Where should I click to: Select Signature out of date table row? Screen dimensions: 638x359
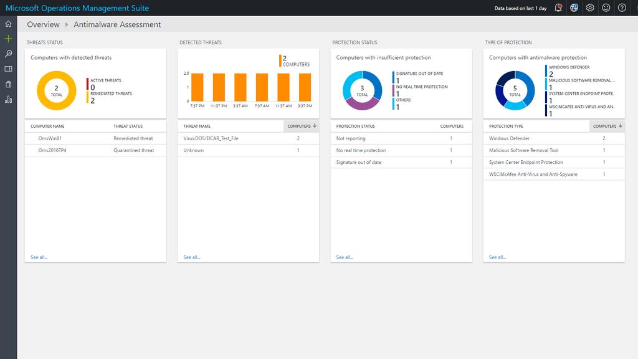pyautogui.click(x=401, y=162)
